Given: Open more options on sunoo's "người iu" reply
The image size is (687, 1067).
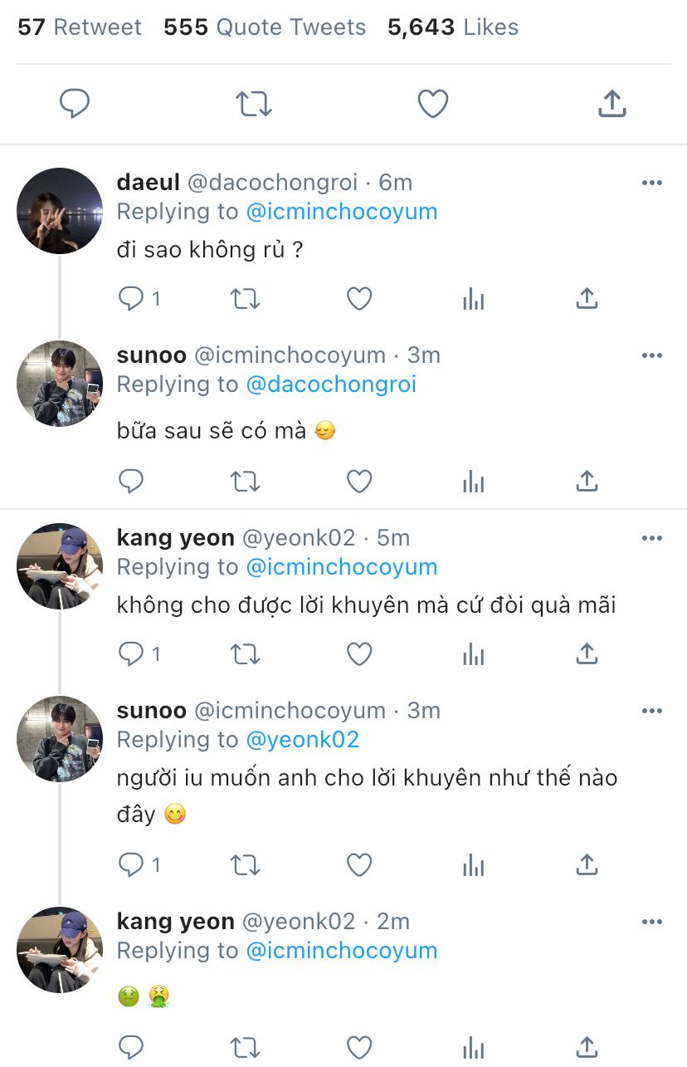Looking at the screenshot, I should pyautogui.click(x=652, y=711).
